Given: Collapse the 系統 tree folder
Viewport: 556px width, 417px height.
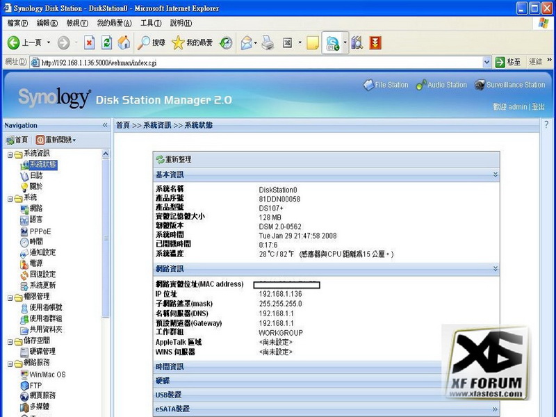Looking at the screenshot, I should (x=10, y=199).
